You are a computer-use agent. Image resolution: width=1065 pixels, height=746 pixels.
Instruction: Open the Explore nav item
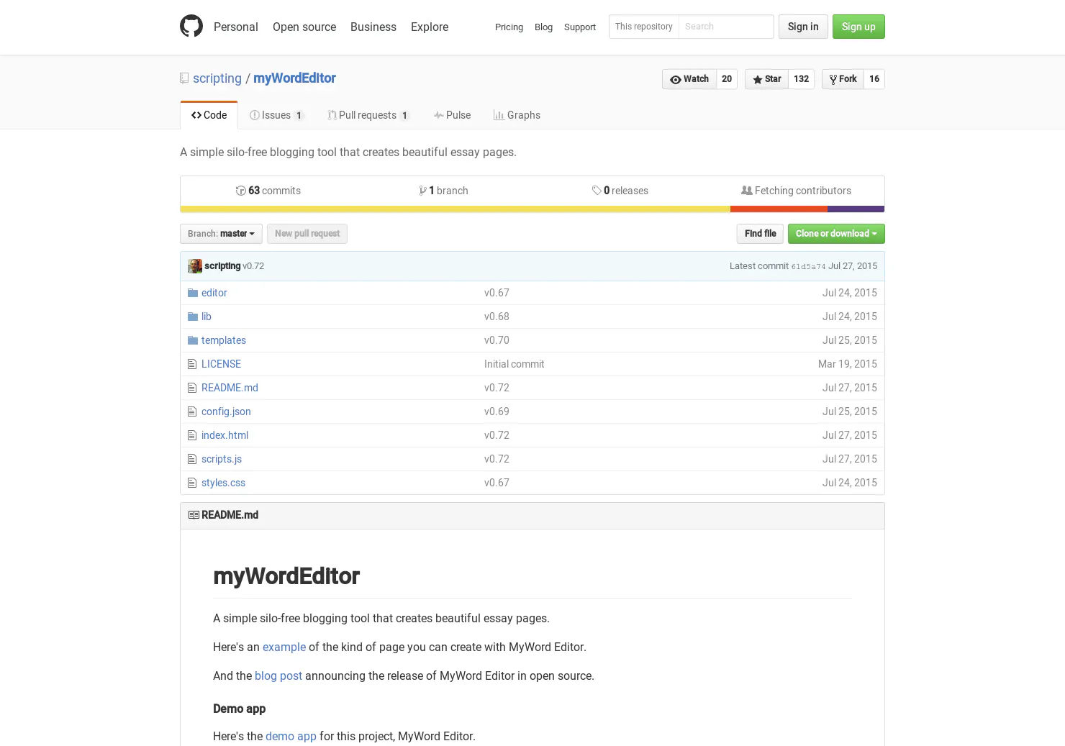430,27
